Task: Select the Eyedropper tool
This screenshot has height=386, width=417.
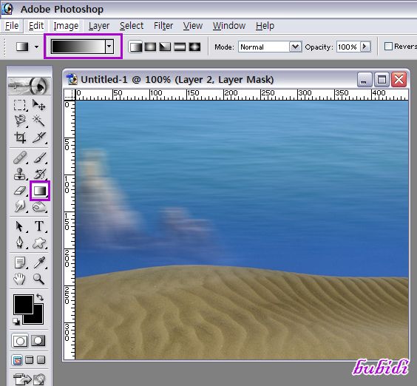Action: [39, 263]
